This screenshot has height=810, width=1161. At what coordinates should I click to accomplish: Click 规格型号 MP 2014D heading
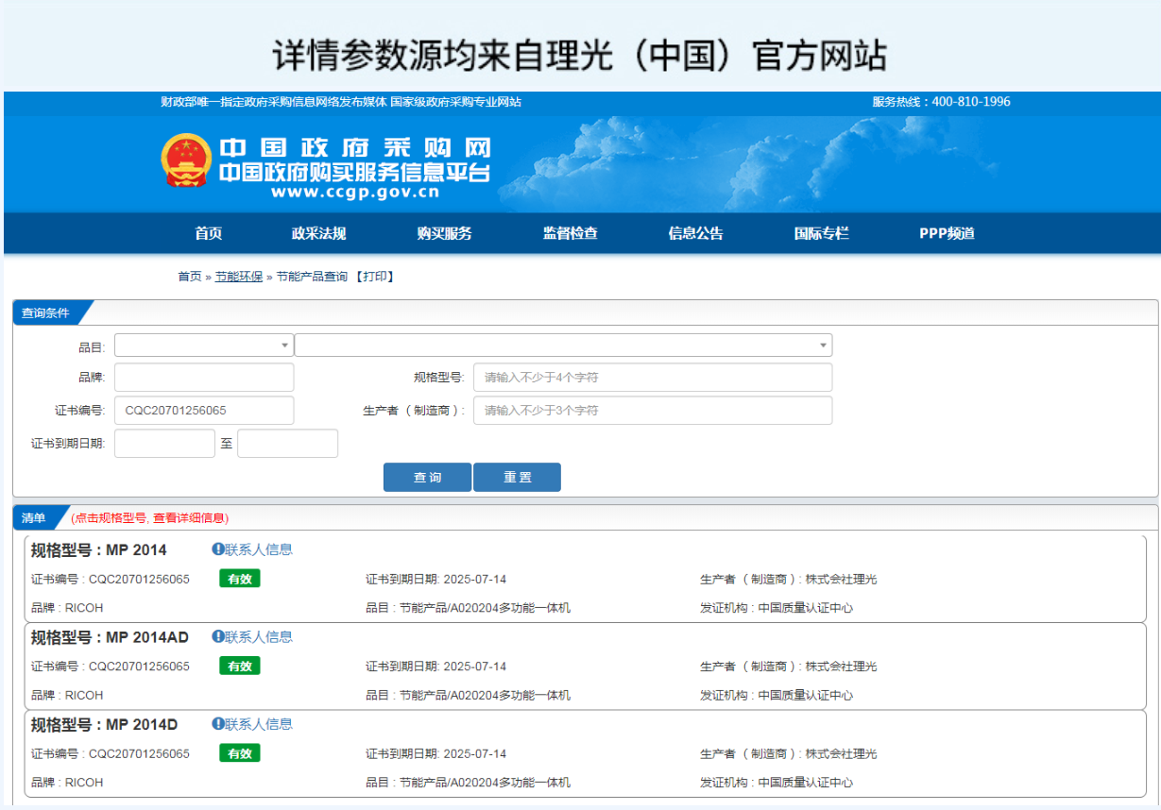104,725
